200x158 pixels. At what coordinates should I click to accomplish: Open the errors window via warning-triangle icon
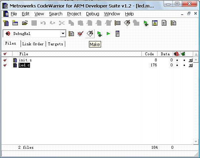[x=155, y=23]
